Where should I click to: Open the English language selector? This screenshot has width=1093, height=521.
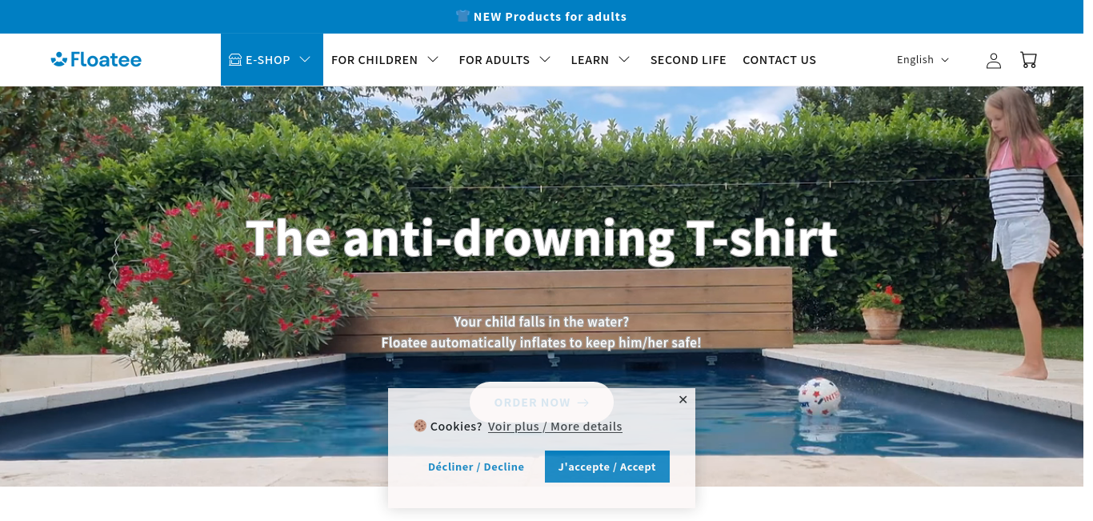923,60
